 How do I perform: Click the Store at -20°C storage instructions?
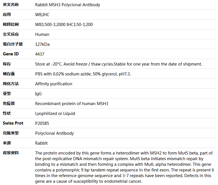[x=118, y=64]
